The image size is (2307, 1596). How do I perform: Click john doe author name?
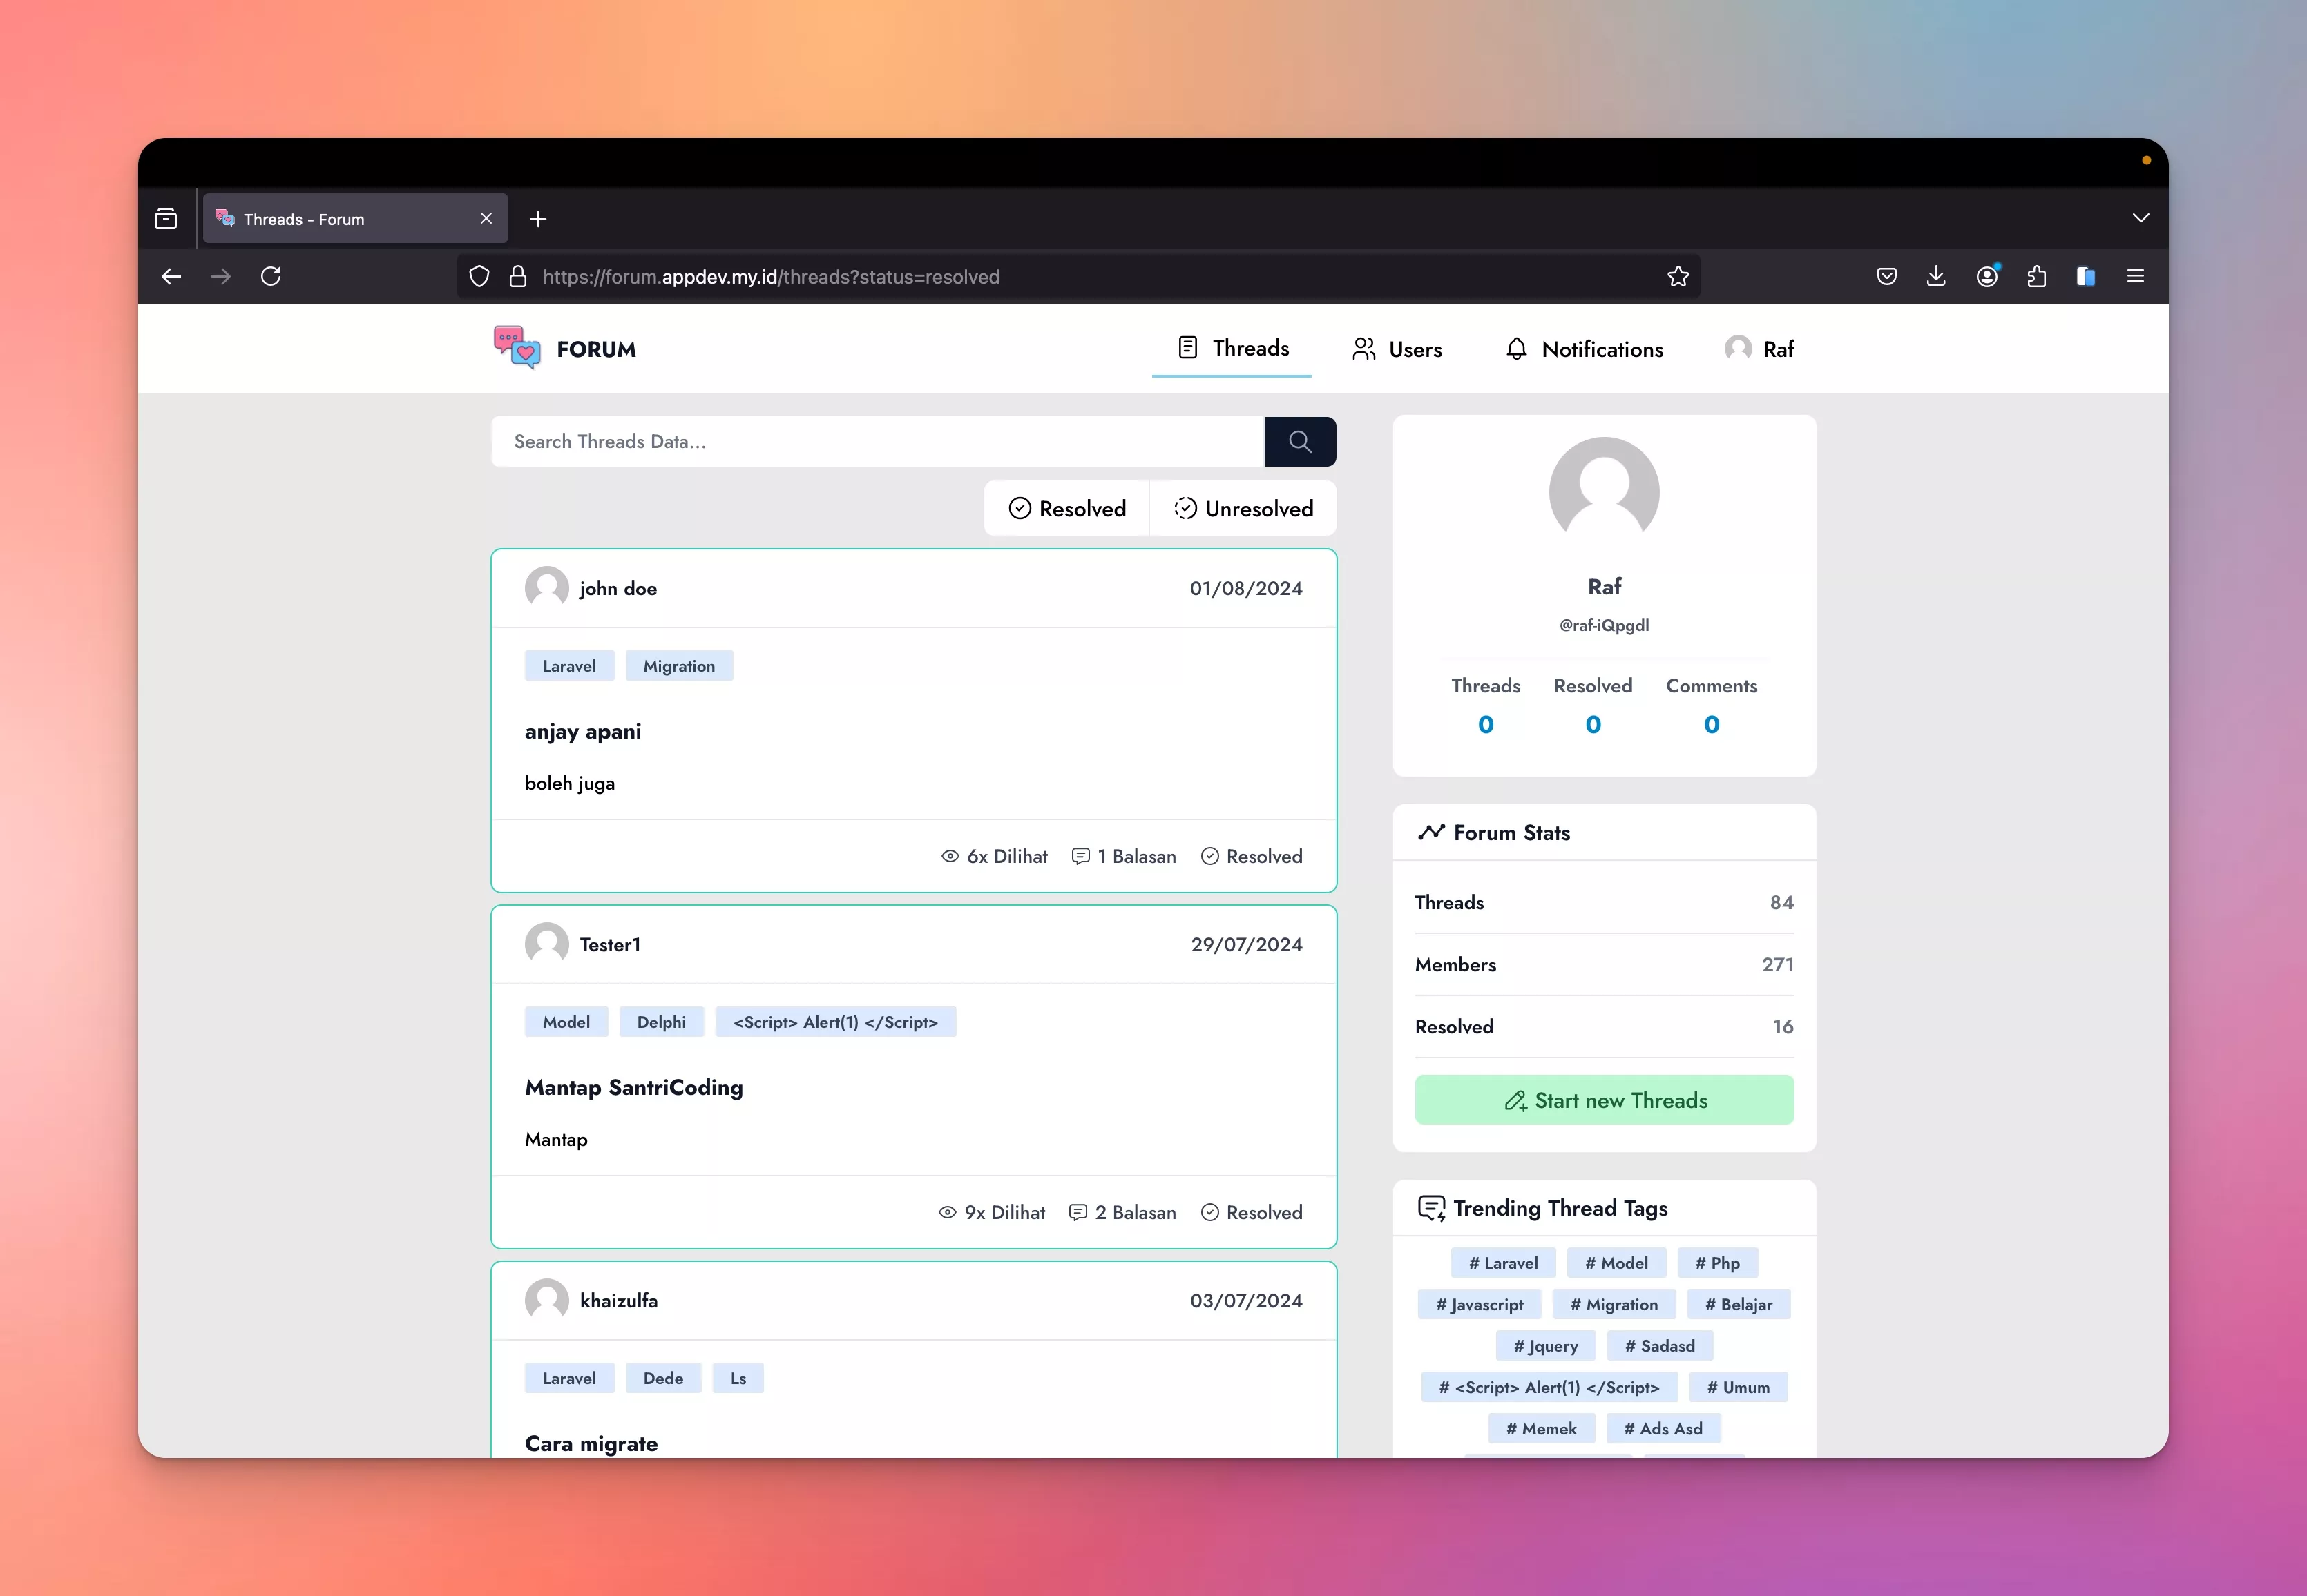[x=618, y=588]
